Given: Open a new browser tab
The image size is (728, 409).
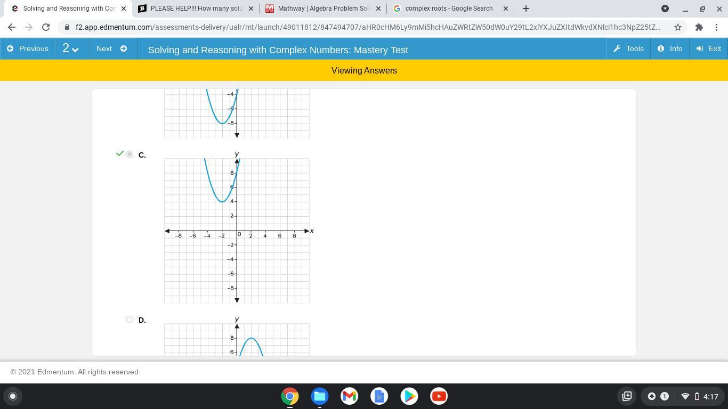Looking at the screenshot, I should tap(526, 9).
